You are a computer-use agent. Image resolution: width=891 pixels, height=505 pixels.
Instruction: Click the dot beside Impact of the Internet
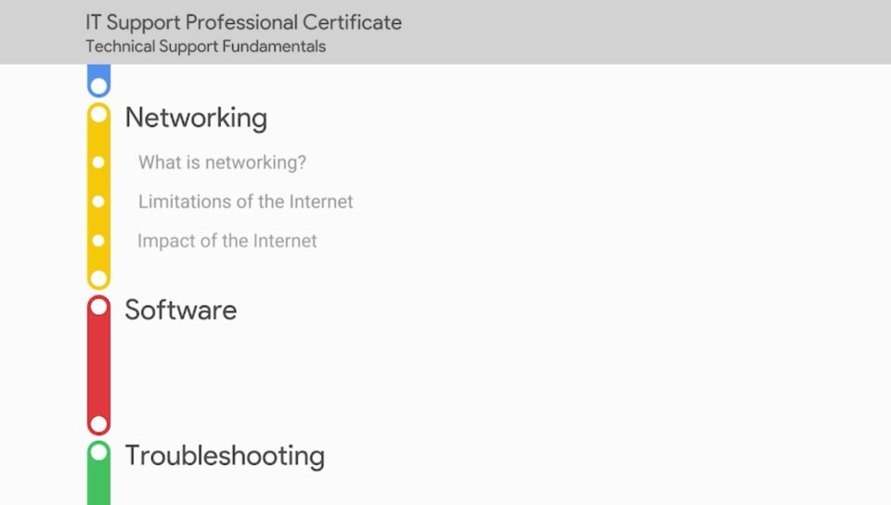tap(98, 240)
